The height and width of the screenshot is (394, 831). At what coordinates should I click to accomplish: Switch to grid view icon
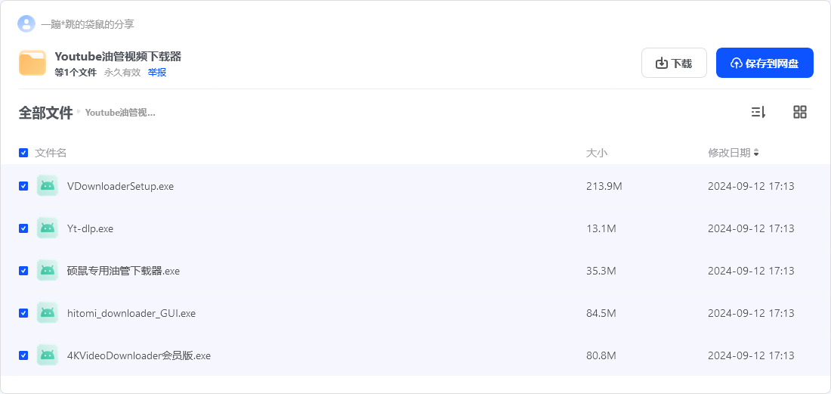pos(800,112)
